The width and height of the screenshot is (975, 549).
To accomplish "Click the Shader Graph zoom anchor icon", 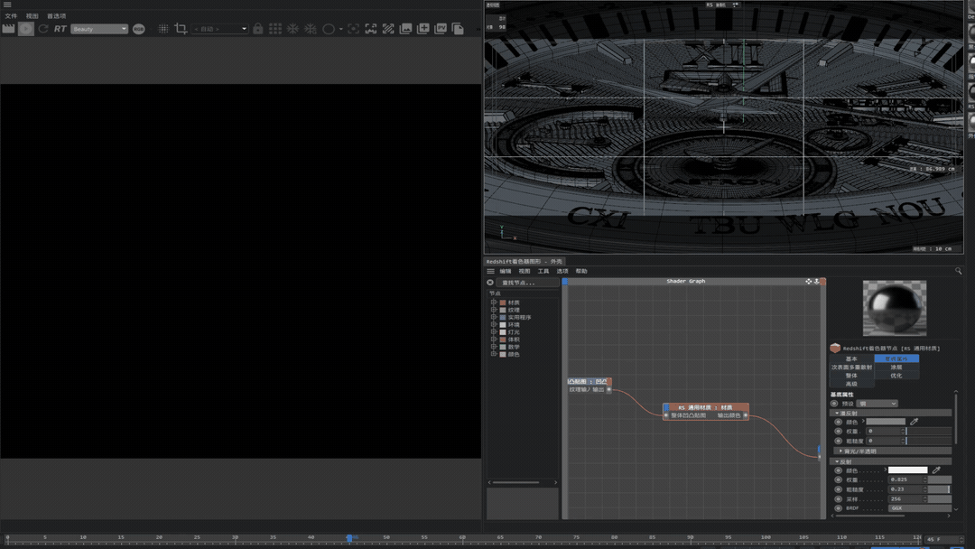I will click(816, 281).
